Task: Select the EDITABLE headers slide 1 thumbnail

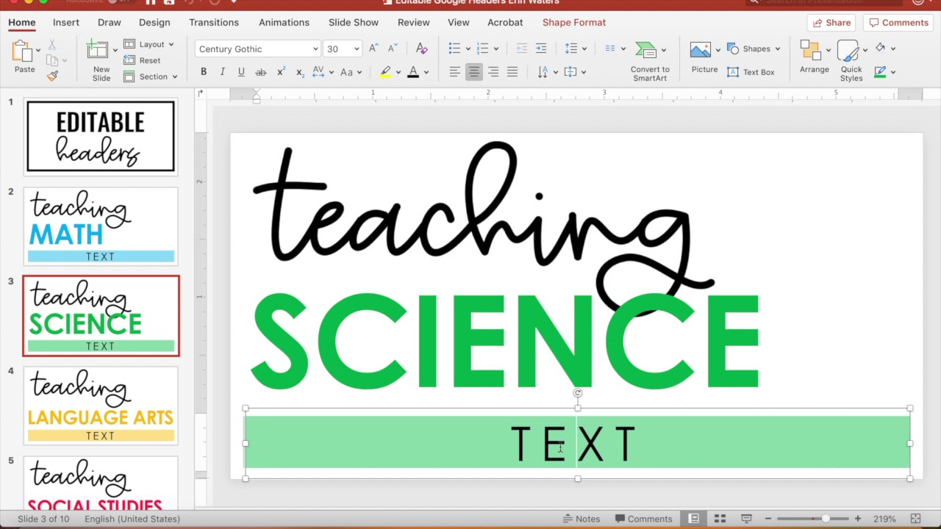Action: [101, 137]
